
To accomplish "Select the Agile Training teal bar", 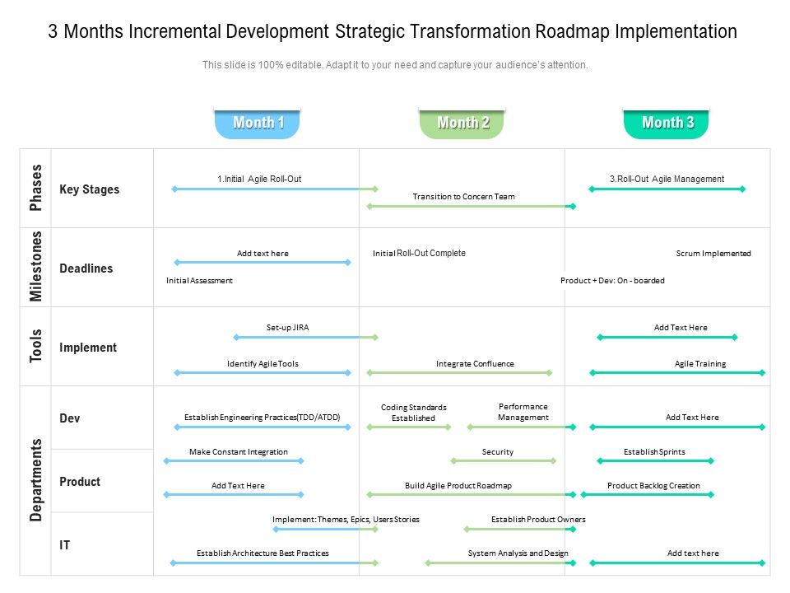I will pyautogui.click(x=677, y=372).
